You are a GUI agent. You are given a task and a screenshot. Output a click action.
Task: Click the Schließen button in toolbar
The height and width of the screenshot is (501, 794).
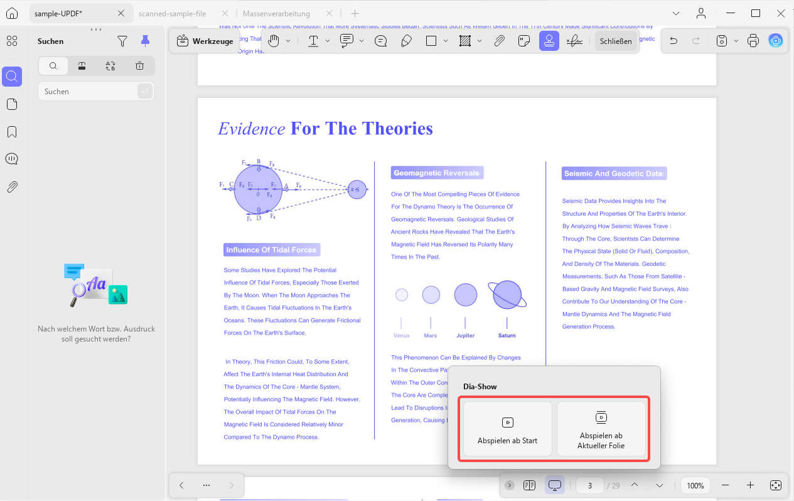pos(616,41)
